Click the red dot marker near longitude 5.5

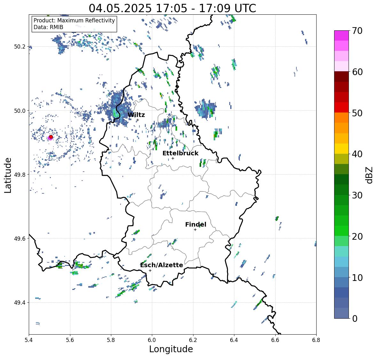[x=51, y=137]
